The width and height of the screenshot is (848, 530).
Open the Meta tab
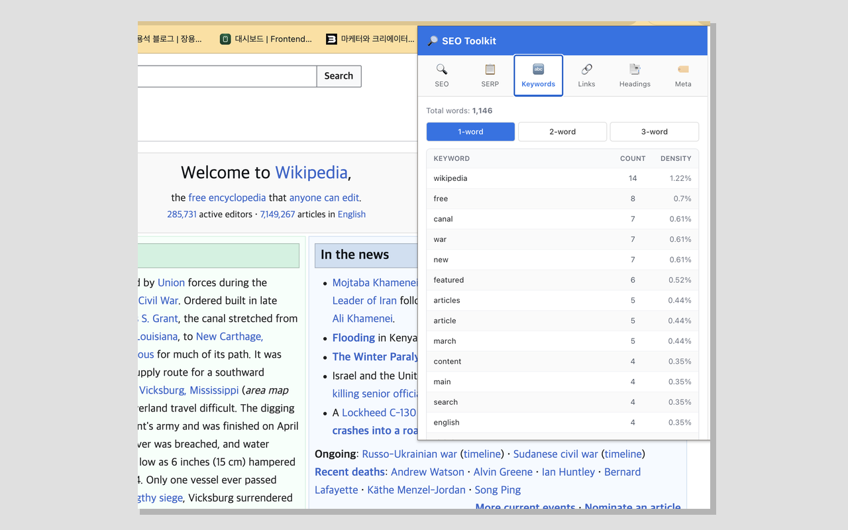click(x=683, y=76)
